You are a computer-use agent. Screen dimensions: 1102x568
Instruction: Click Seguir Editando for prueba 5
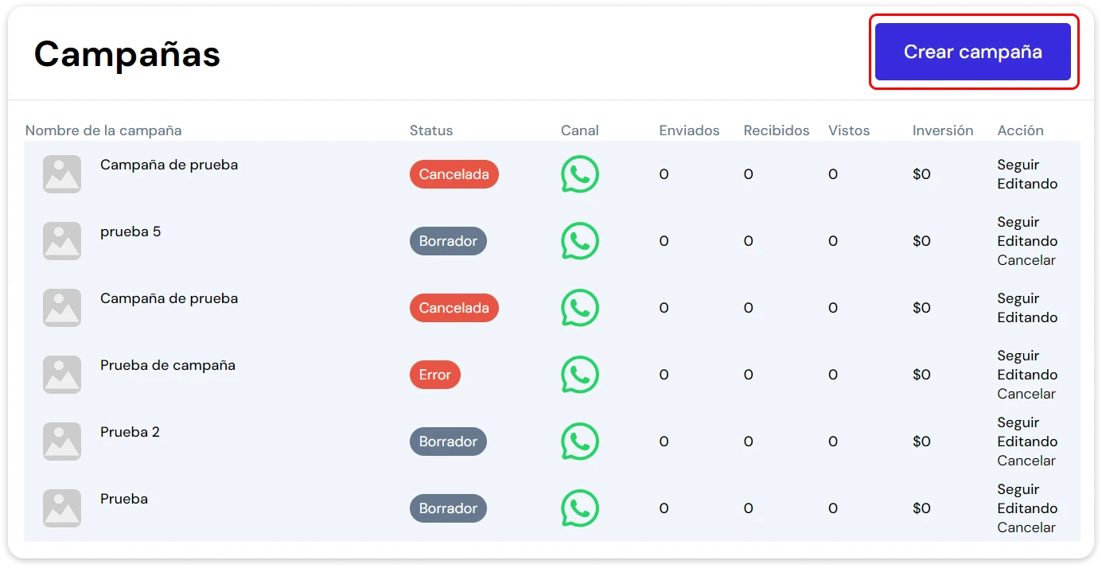coord(1026,231)
